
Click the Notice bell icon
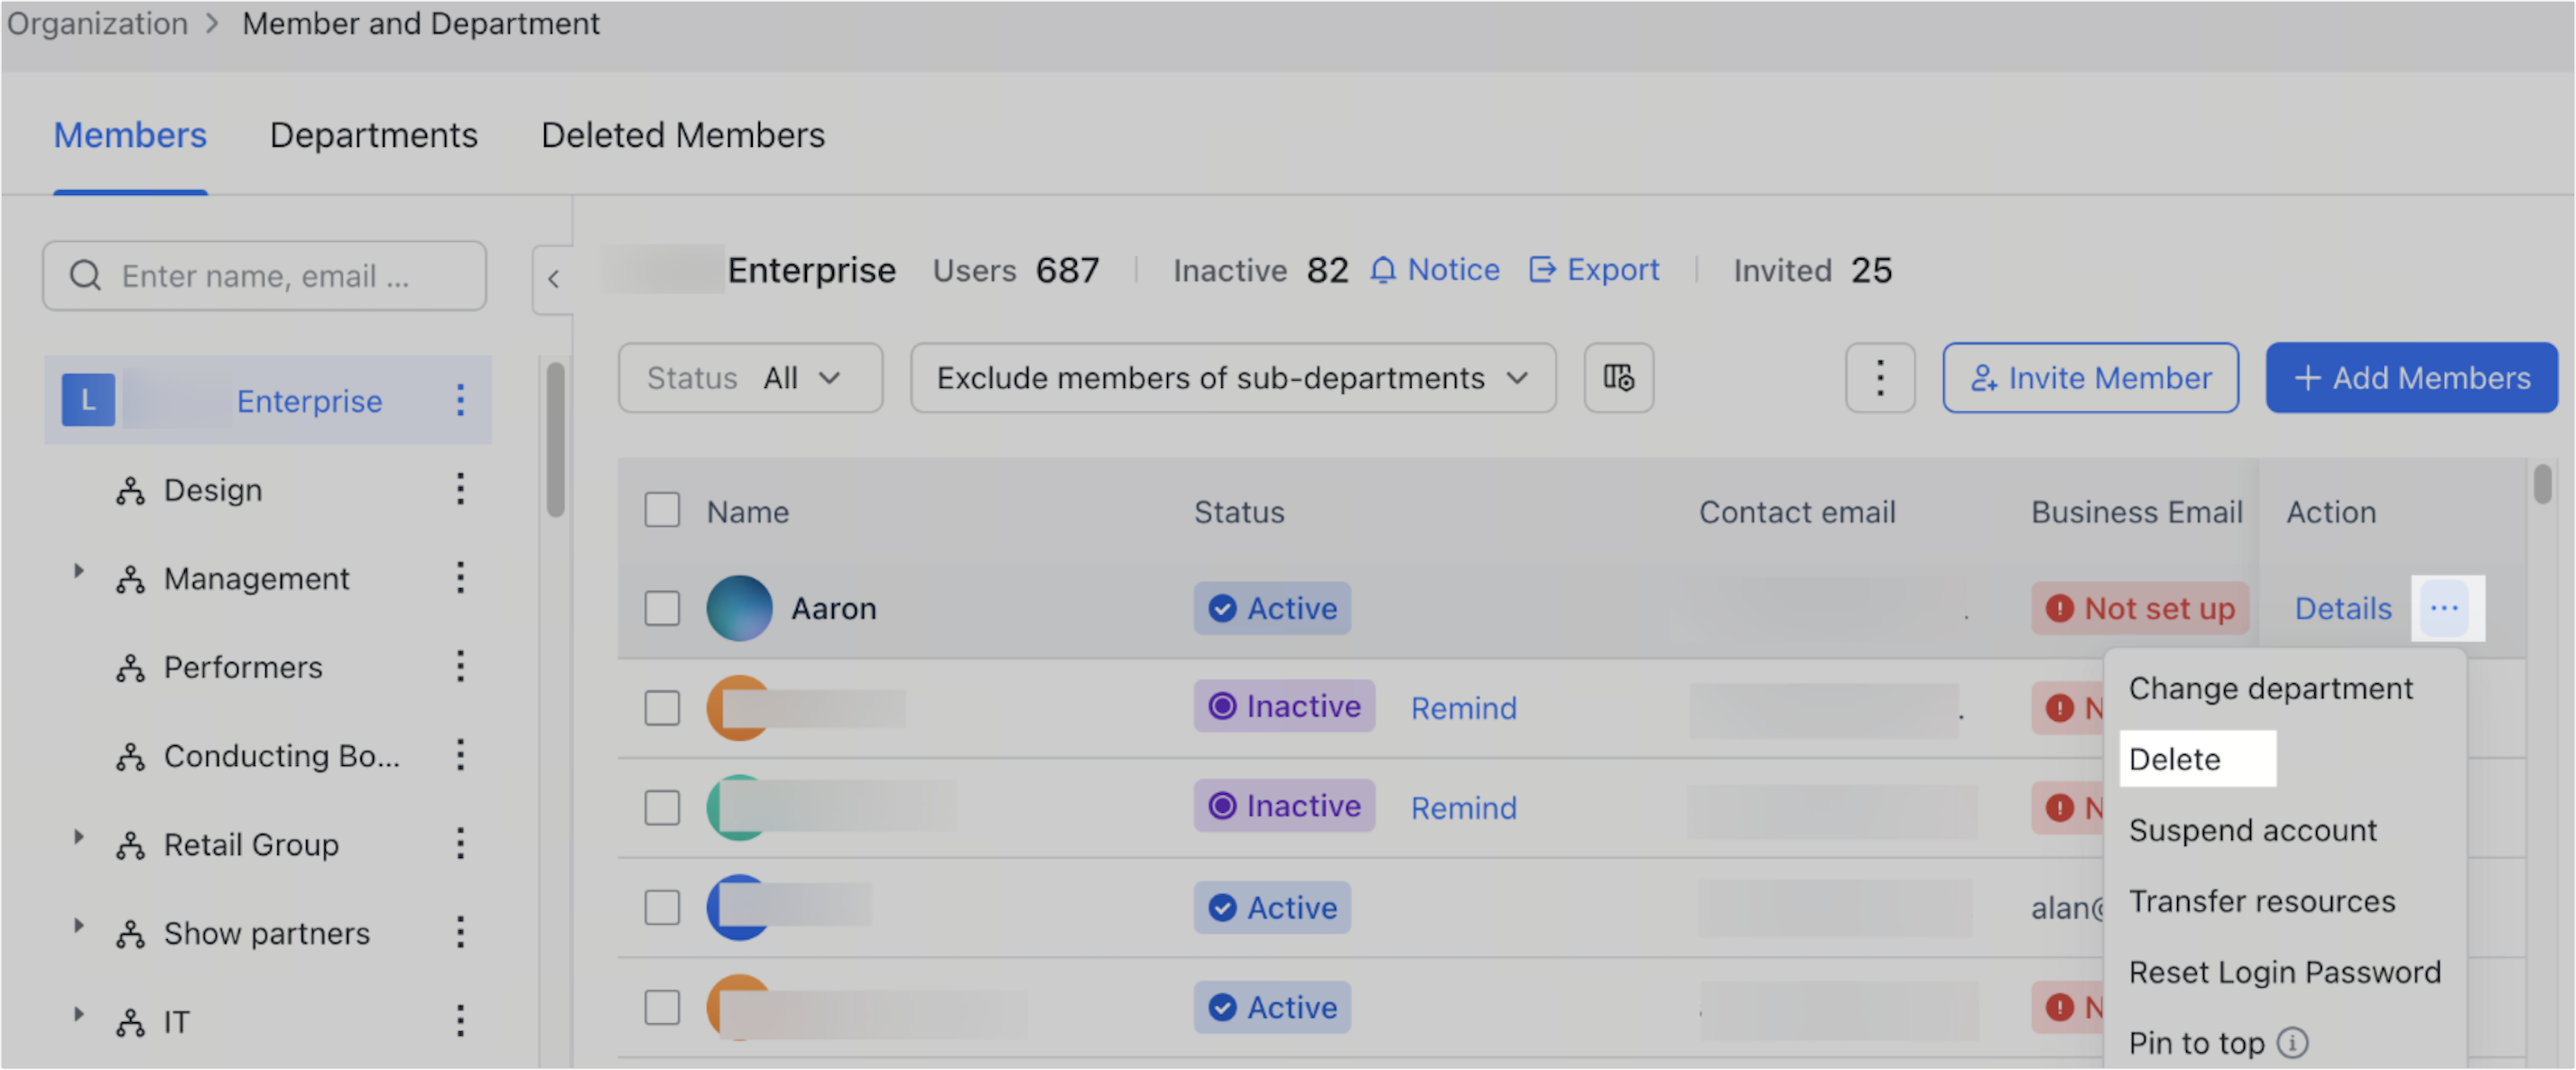point(1383,270)
